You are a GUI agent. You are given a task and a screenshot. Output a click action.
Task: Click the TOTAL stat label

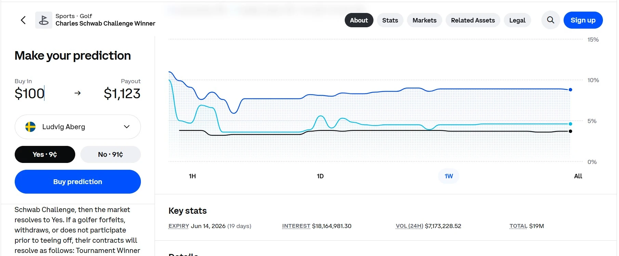518,226
